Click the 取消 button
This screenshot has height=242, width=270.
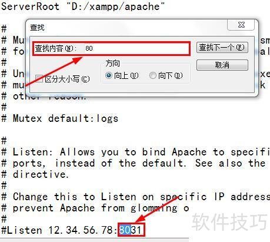click(x=222, y=65)
